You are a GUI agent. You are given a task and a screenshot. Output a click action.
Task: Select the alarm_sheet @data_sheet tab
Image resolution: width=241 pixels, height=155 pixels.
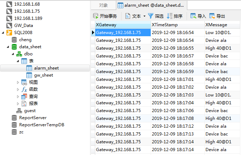pos(151,5)
